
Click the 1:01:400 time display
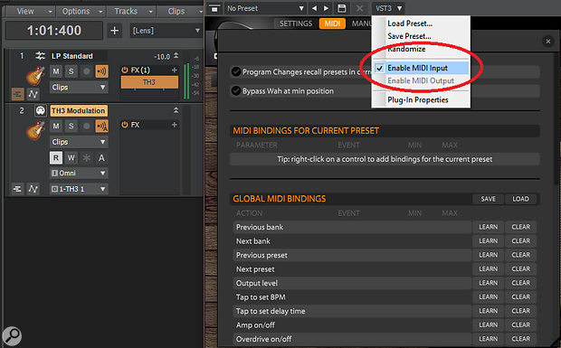[54, 31]
